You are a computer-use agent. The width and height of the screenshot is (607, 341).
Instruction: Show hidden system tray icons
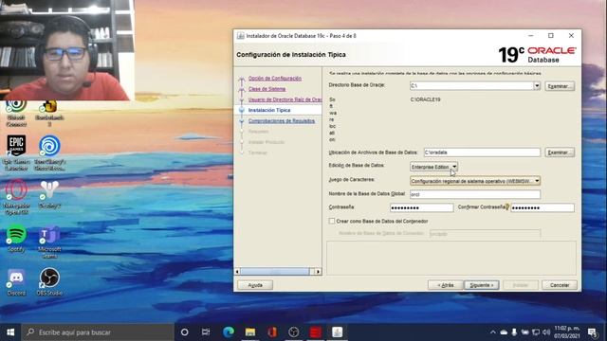coord(493,332)
